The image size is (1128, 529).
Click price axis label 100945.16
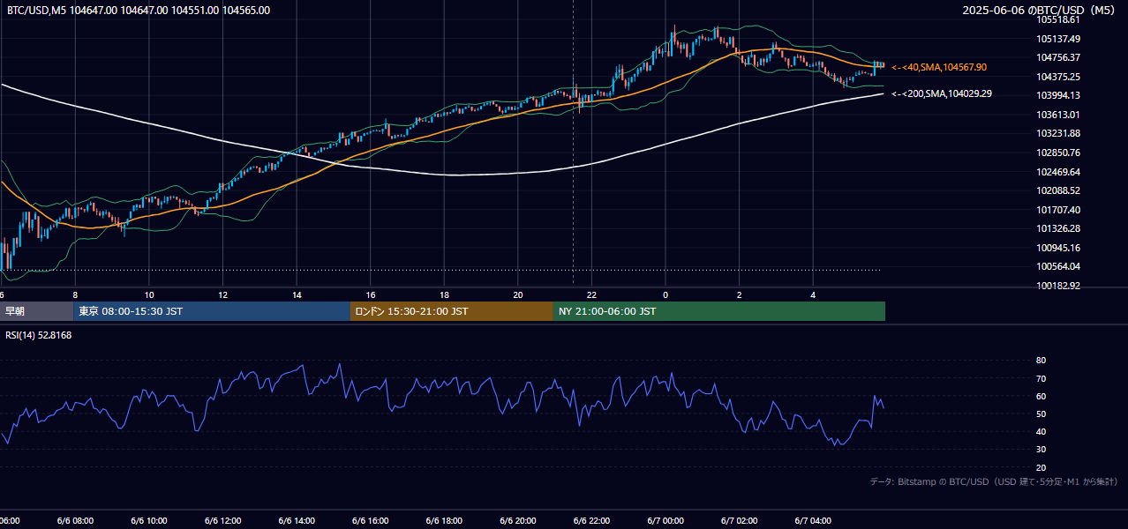(x=1058, y=248)
